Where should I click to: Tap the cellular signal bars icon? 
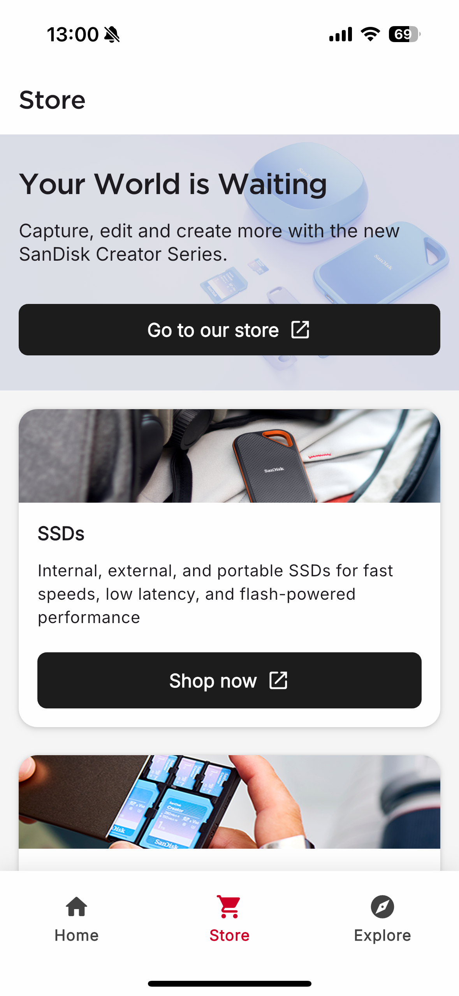(341, 34)
